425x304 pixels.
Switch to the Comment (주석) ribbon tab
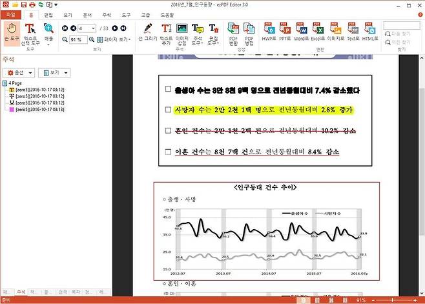tap(107, 15)
